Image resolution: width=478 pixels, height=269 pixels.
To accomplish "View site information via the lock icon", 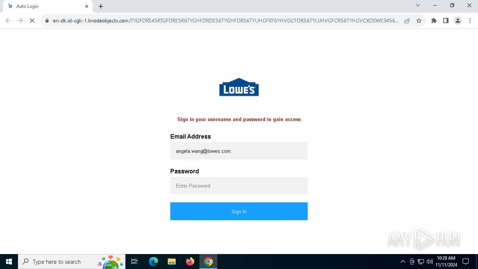I will (x=47, y=21).
